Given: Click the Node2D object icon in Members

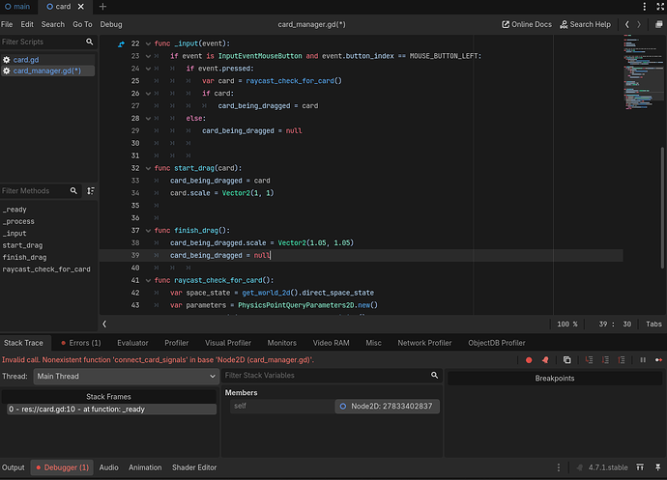Looking at the screenshot, I should (343, 407).
